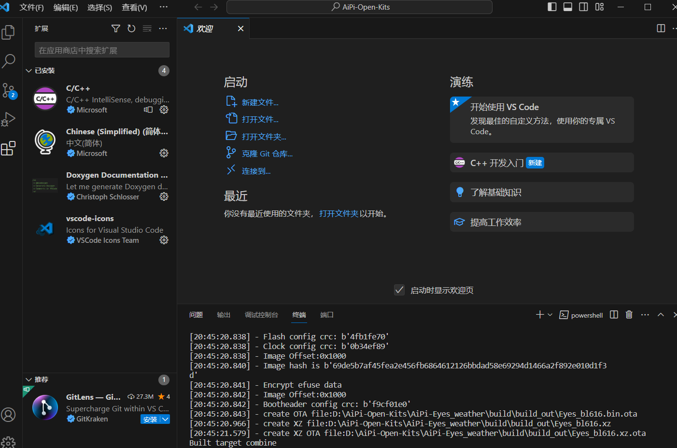This screenshot has width=677, height=448.
Task: Click the 打开文件夹... link under 启动
Action: (264, 137)
